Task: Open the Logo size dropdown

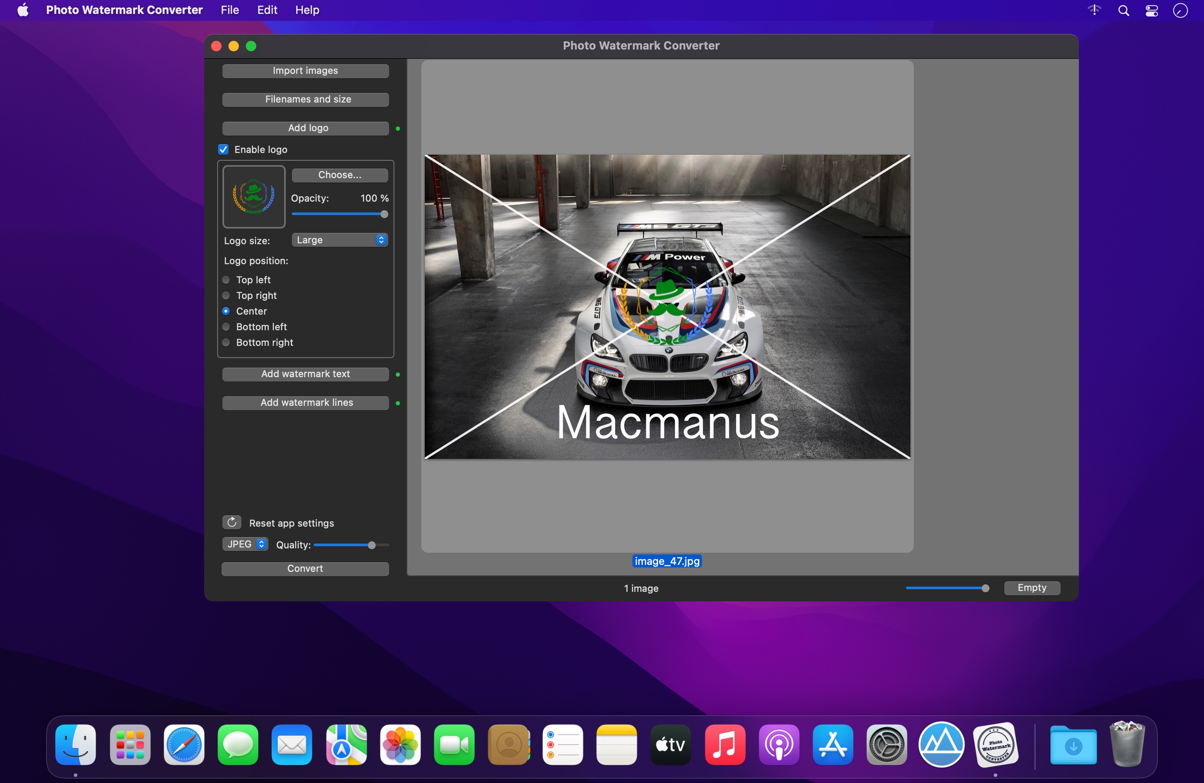Action: pos(340,240)
